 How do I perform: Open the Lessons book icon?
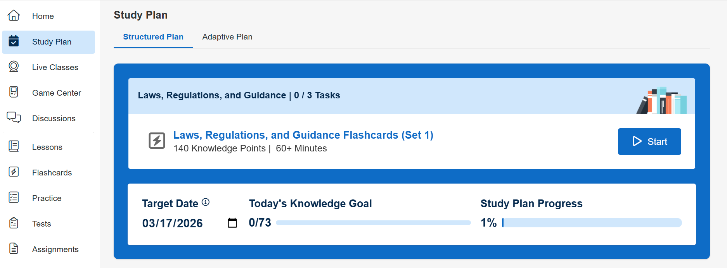point(14,146)
